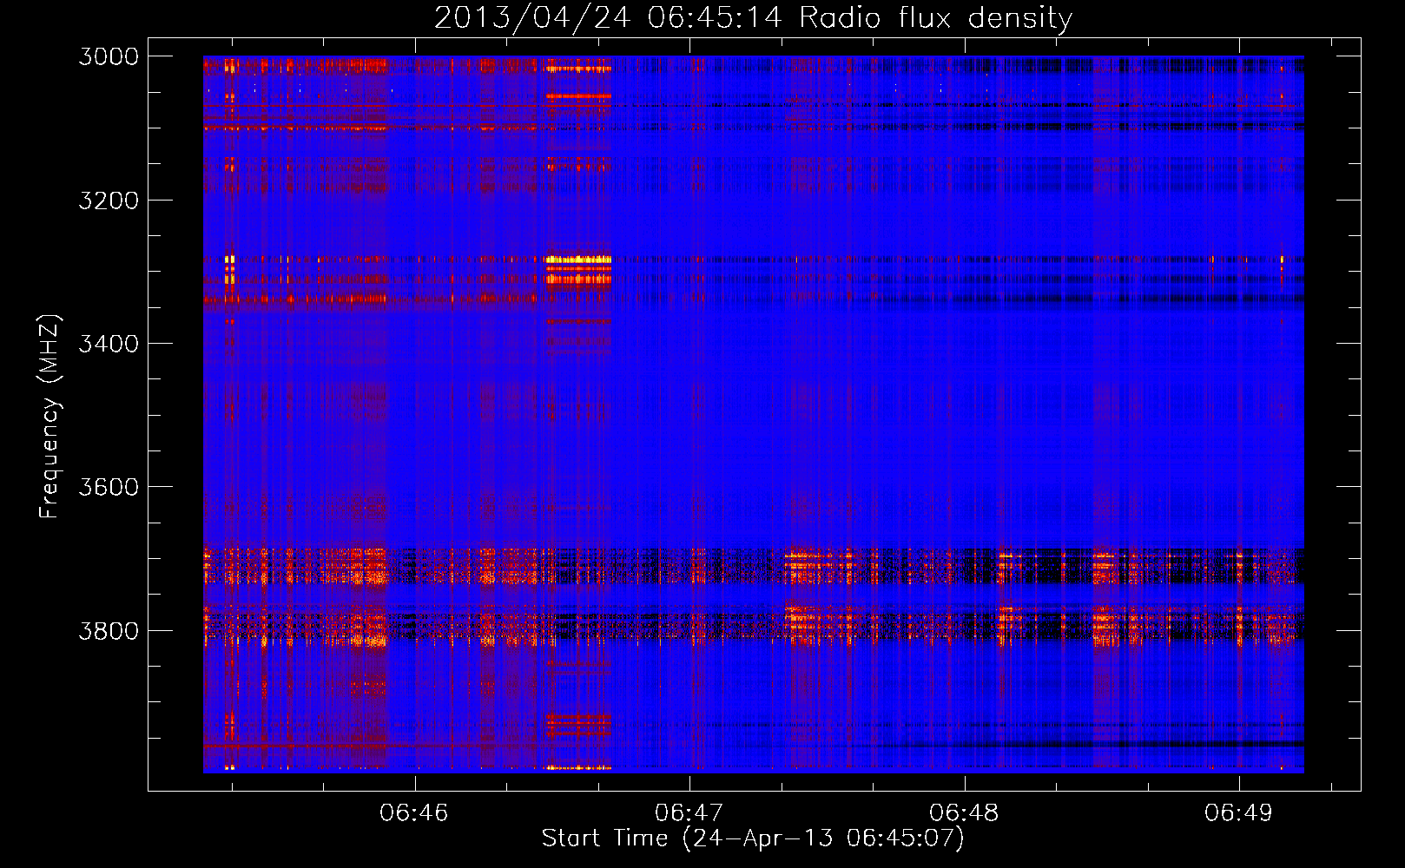This screenshot has height=868, width=1405.
Task: Select the 3200 frequency axis label
Action: click(109, 201)
